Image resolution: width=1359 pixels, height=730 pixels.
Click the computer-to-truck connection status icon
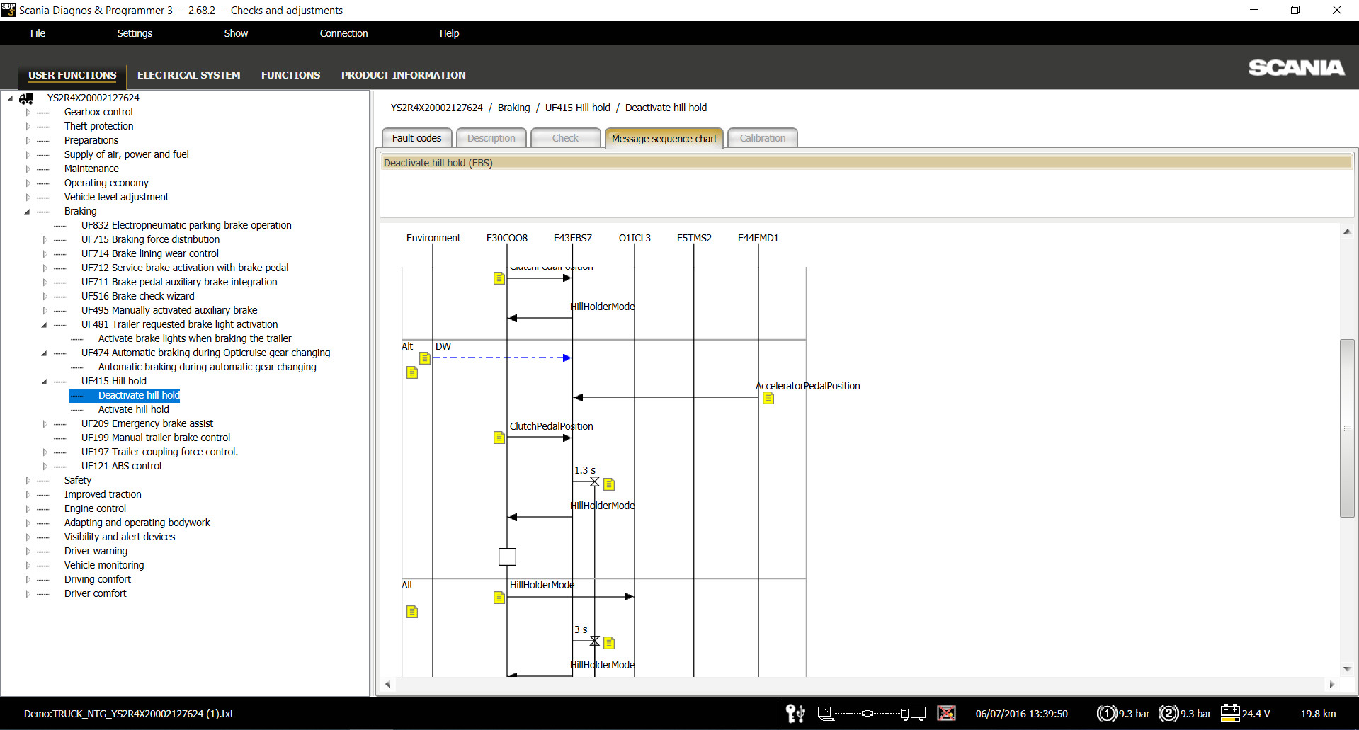871,713
